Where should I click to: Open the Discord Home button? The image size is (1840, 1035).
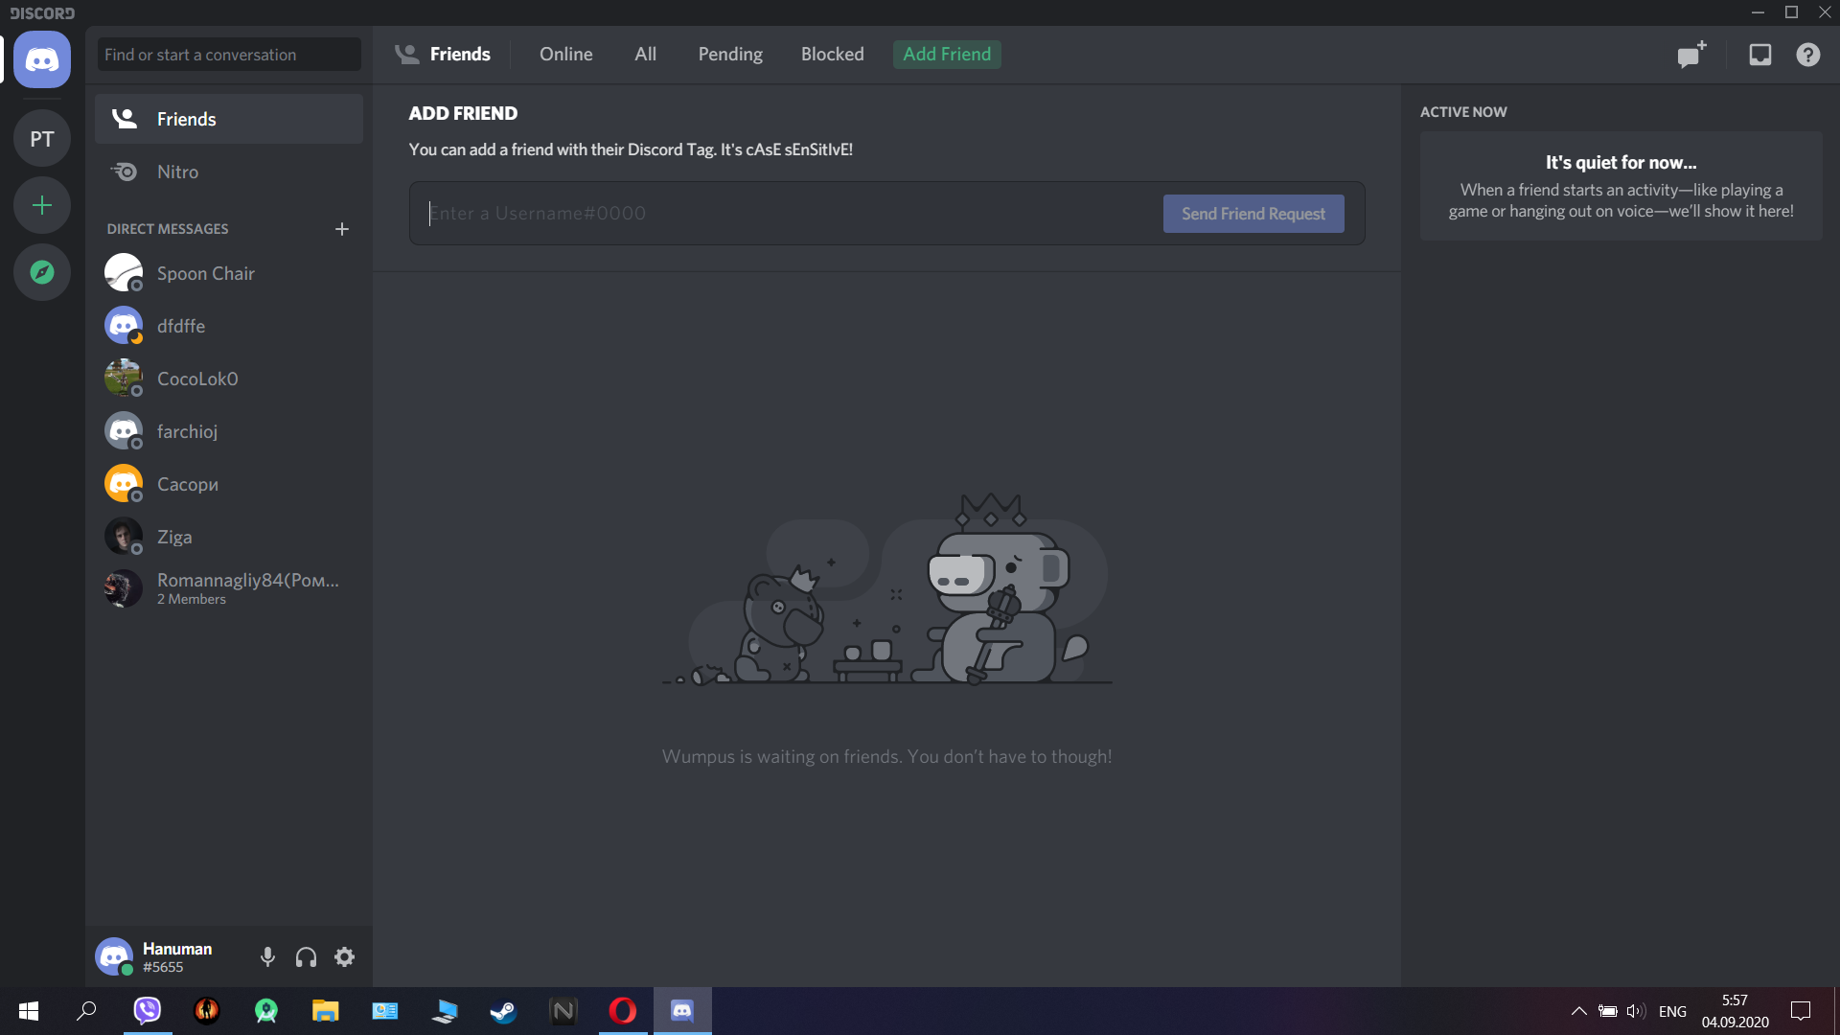click(42, 59)
